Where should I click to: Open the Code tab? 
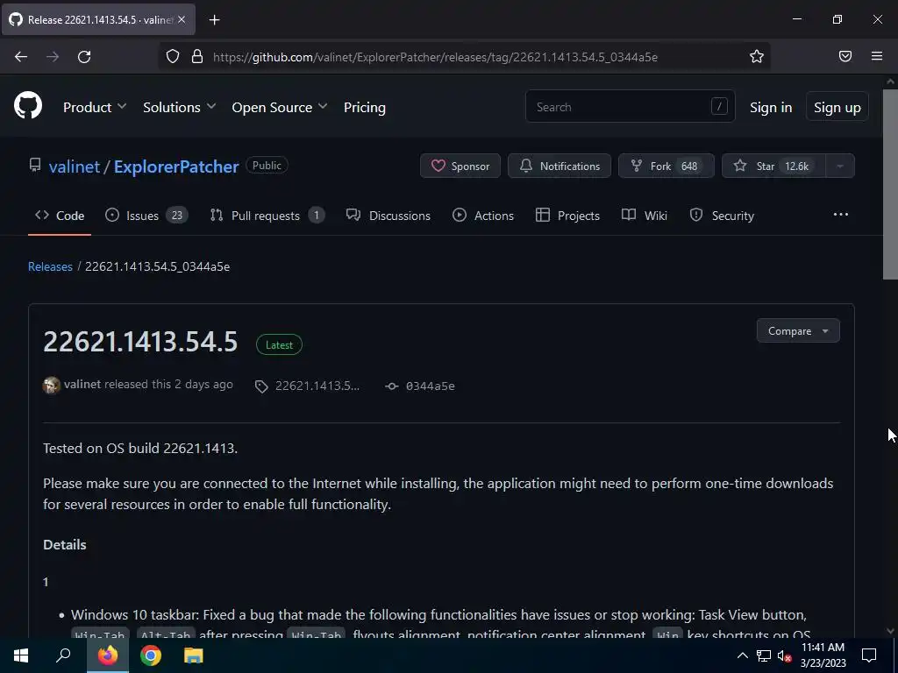(60, 216)
